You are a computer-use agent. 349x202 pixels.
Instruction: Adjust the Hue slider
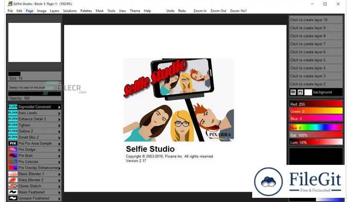(316, 128)
